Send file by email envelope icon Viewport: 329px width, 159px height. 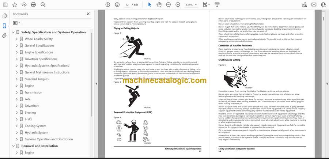pyautogui.click(x=314, y=5)
